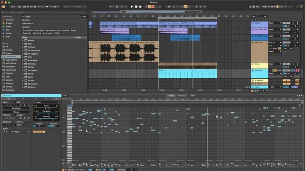Click the Main Vox audio clip waveform
Image resolution: width=305 pixels, height=171 pixels.
tap(124, 53)
